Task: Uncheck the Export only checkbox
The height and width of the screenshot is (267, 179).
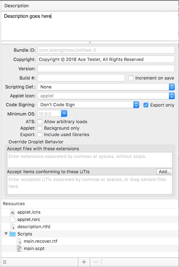Action: click(x=145, y=105)
